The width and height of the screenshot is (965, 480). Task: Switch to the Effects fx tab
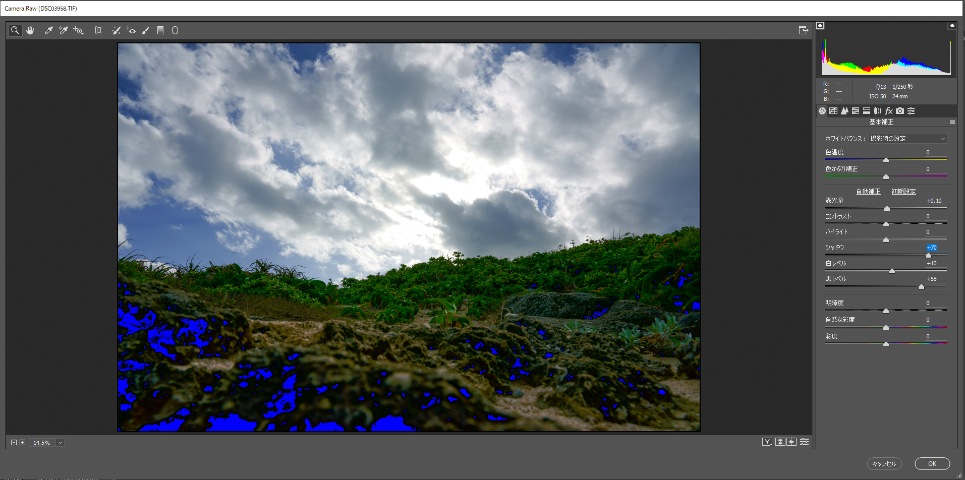[x=889, y=111]
